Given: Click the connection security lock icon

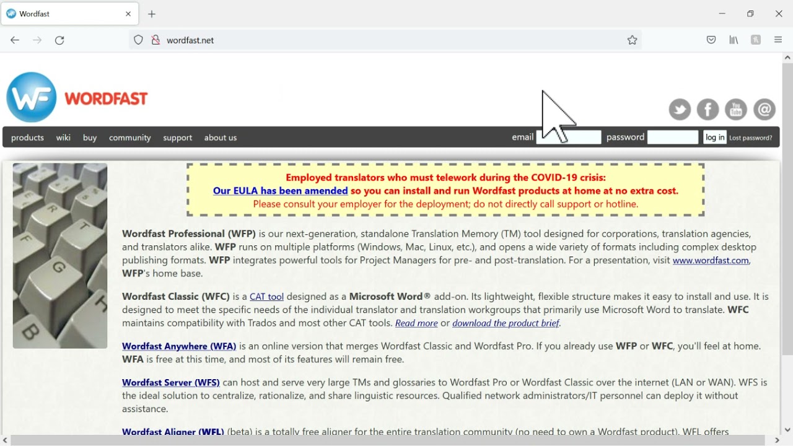Looking at the screenshot, I should pos(156,40).
